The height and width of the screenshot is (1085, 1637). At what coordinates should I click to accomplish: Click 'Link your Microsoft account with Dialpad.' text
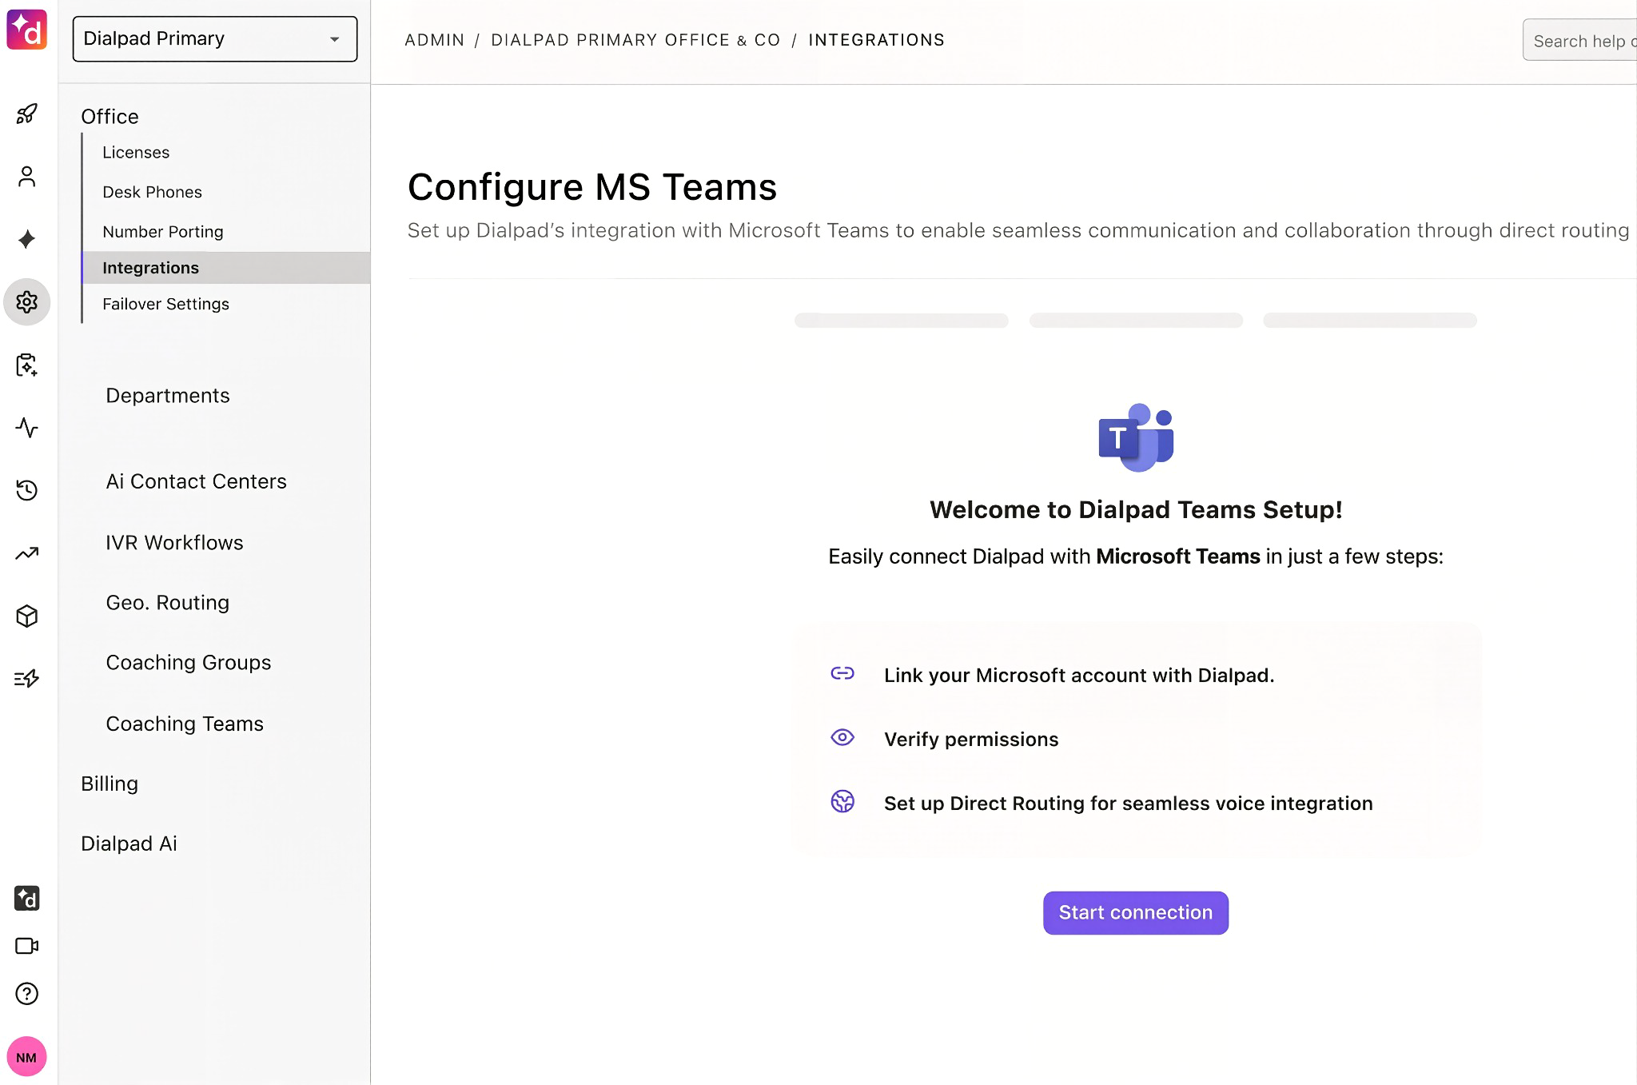[1079, 676]
